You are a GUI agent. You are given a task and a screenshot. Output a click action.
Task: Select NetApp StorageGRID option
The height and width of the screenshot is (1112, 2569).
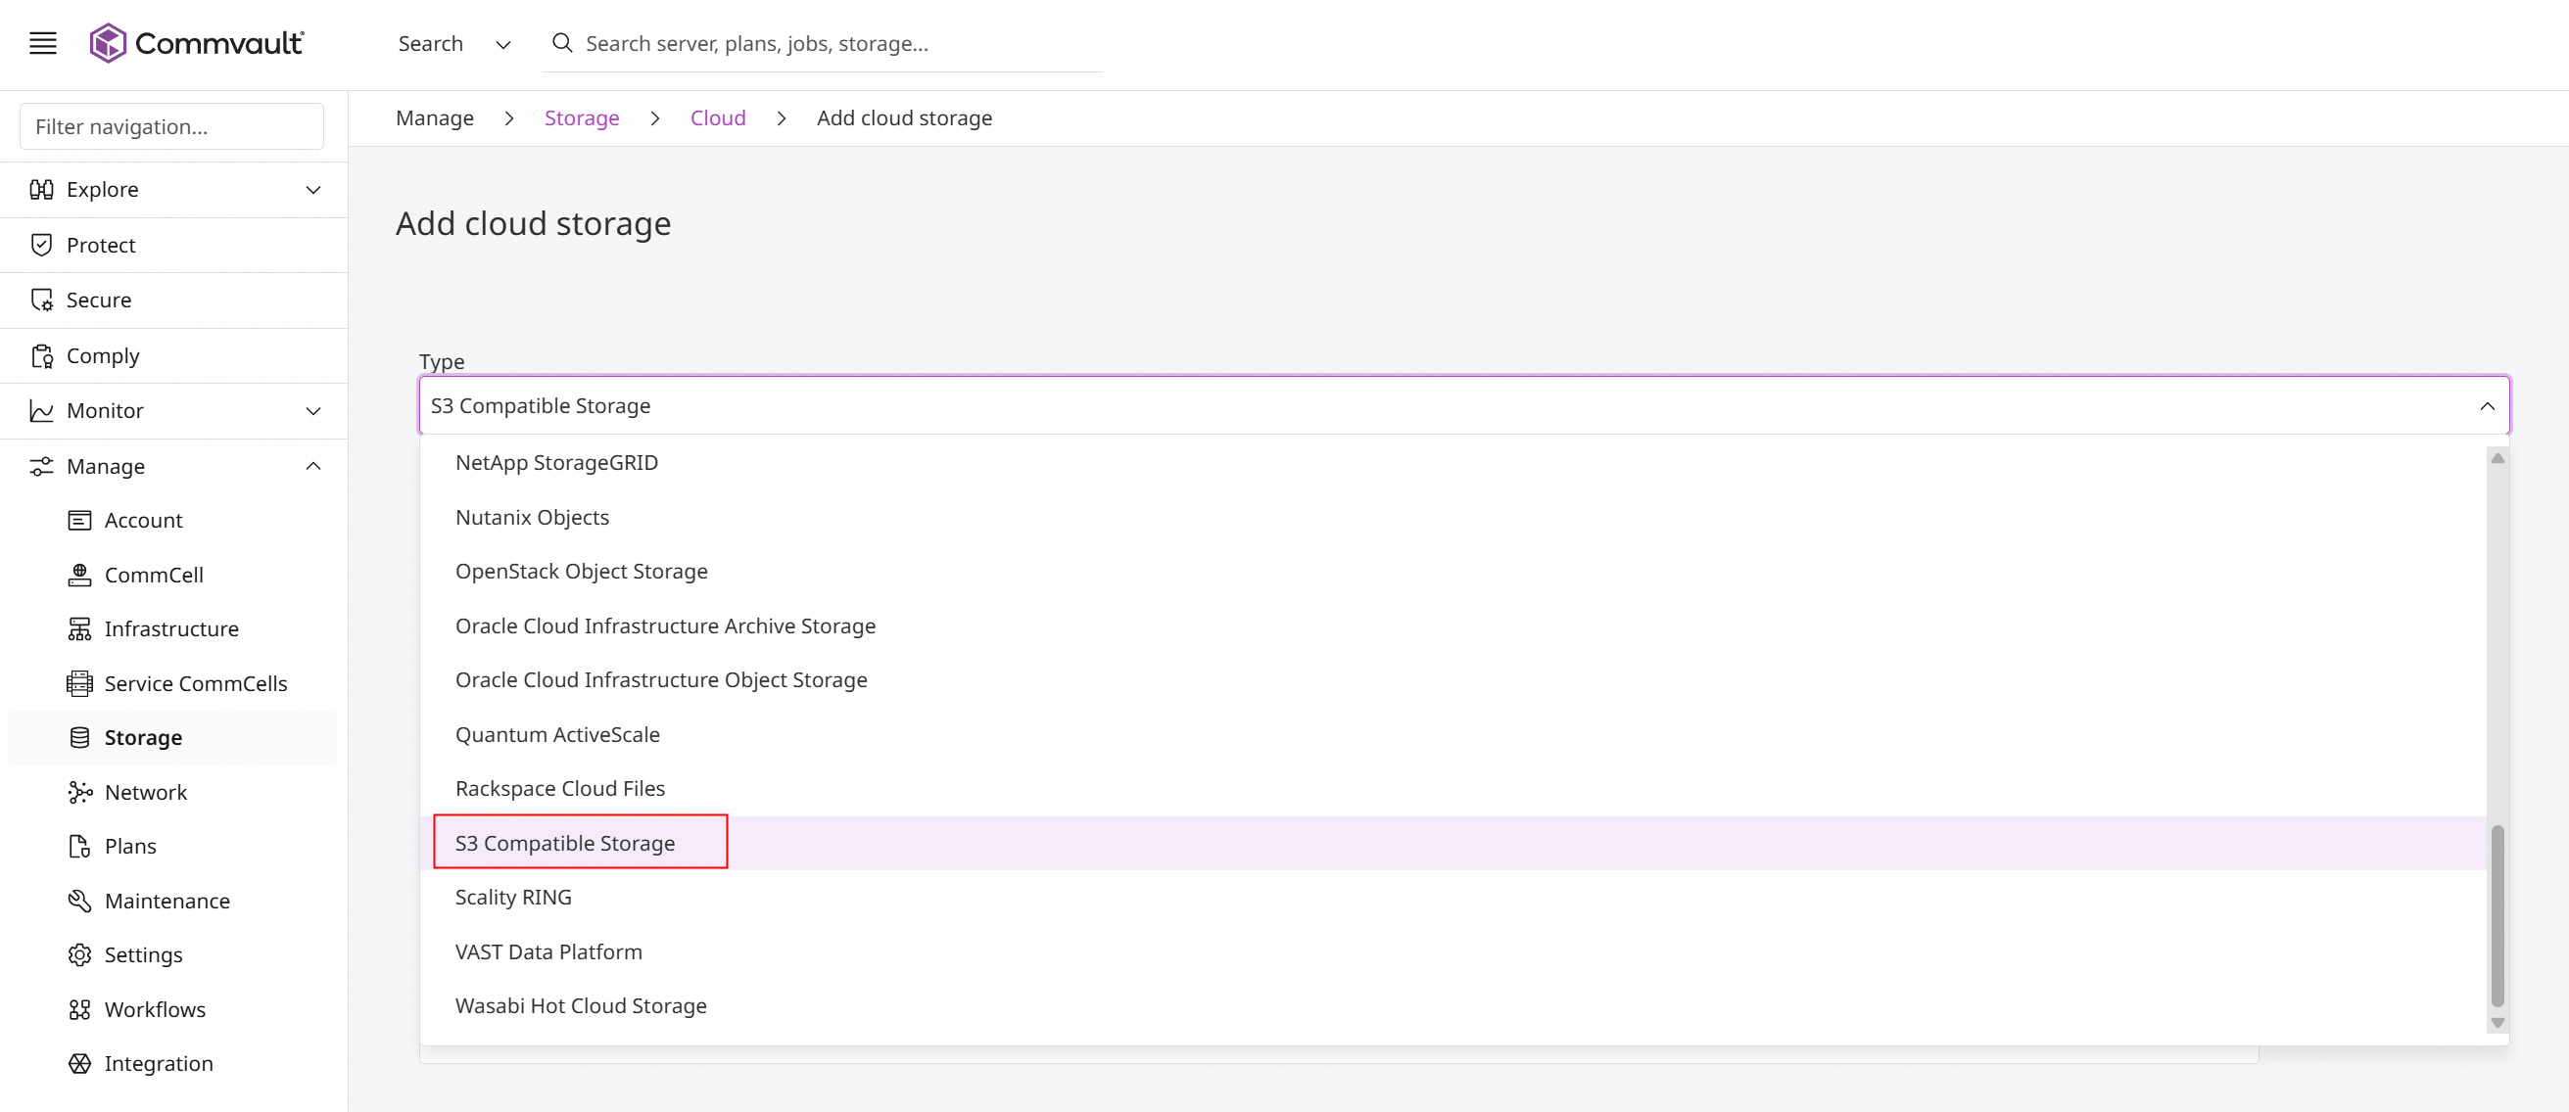(x=1453, y=462)
